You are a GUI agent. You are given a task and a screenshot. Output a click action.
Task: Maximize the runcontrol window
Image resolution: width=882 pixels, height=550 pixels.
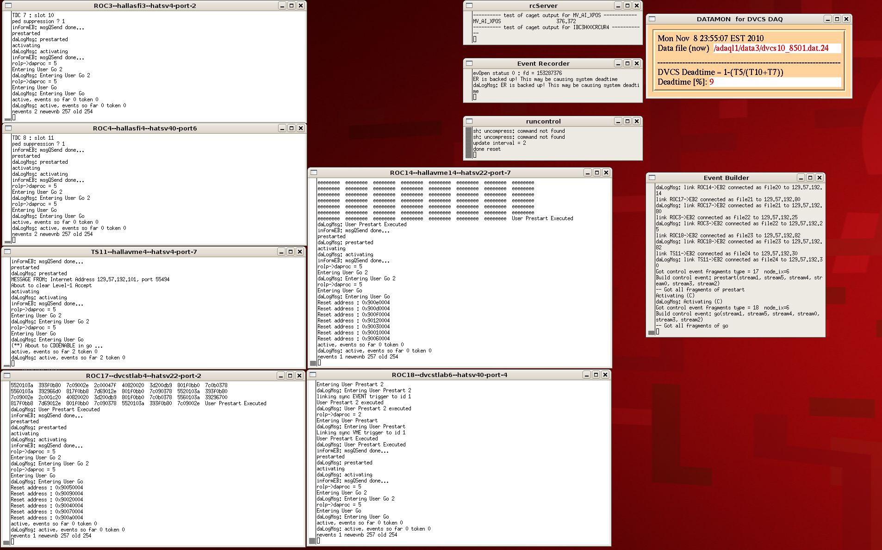coord(627,121)
